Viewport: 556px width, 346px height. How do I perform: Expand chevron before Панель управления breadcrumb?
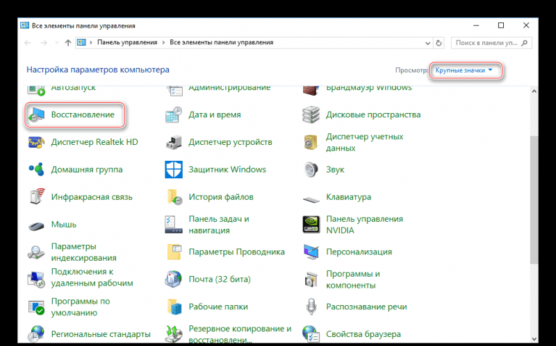click(x=91, y=42)
